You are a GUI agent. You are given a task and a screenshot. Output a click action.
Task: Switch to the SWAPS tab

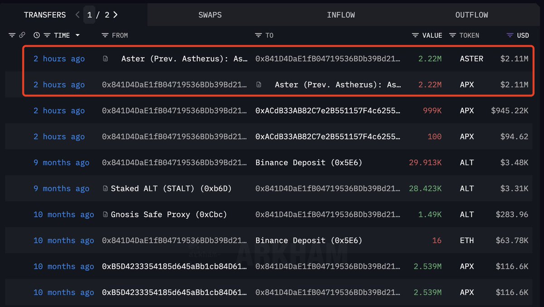point(210,15)
